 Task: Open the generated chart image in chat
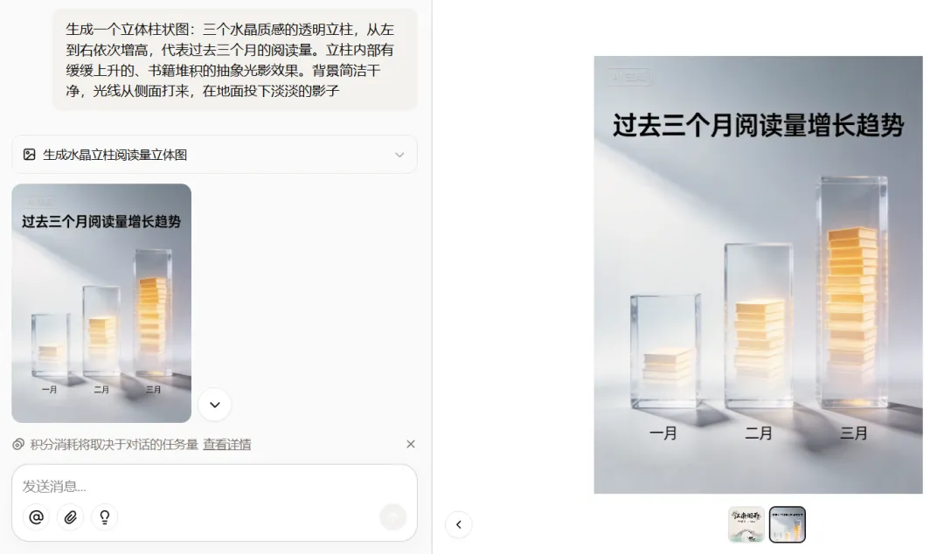tap(101, 303)
